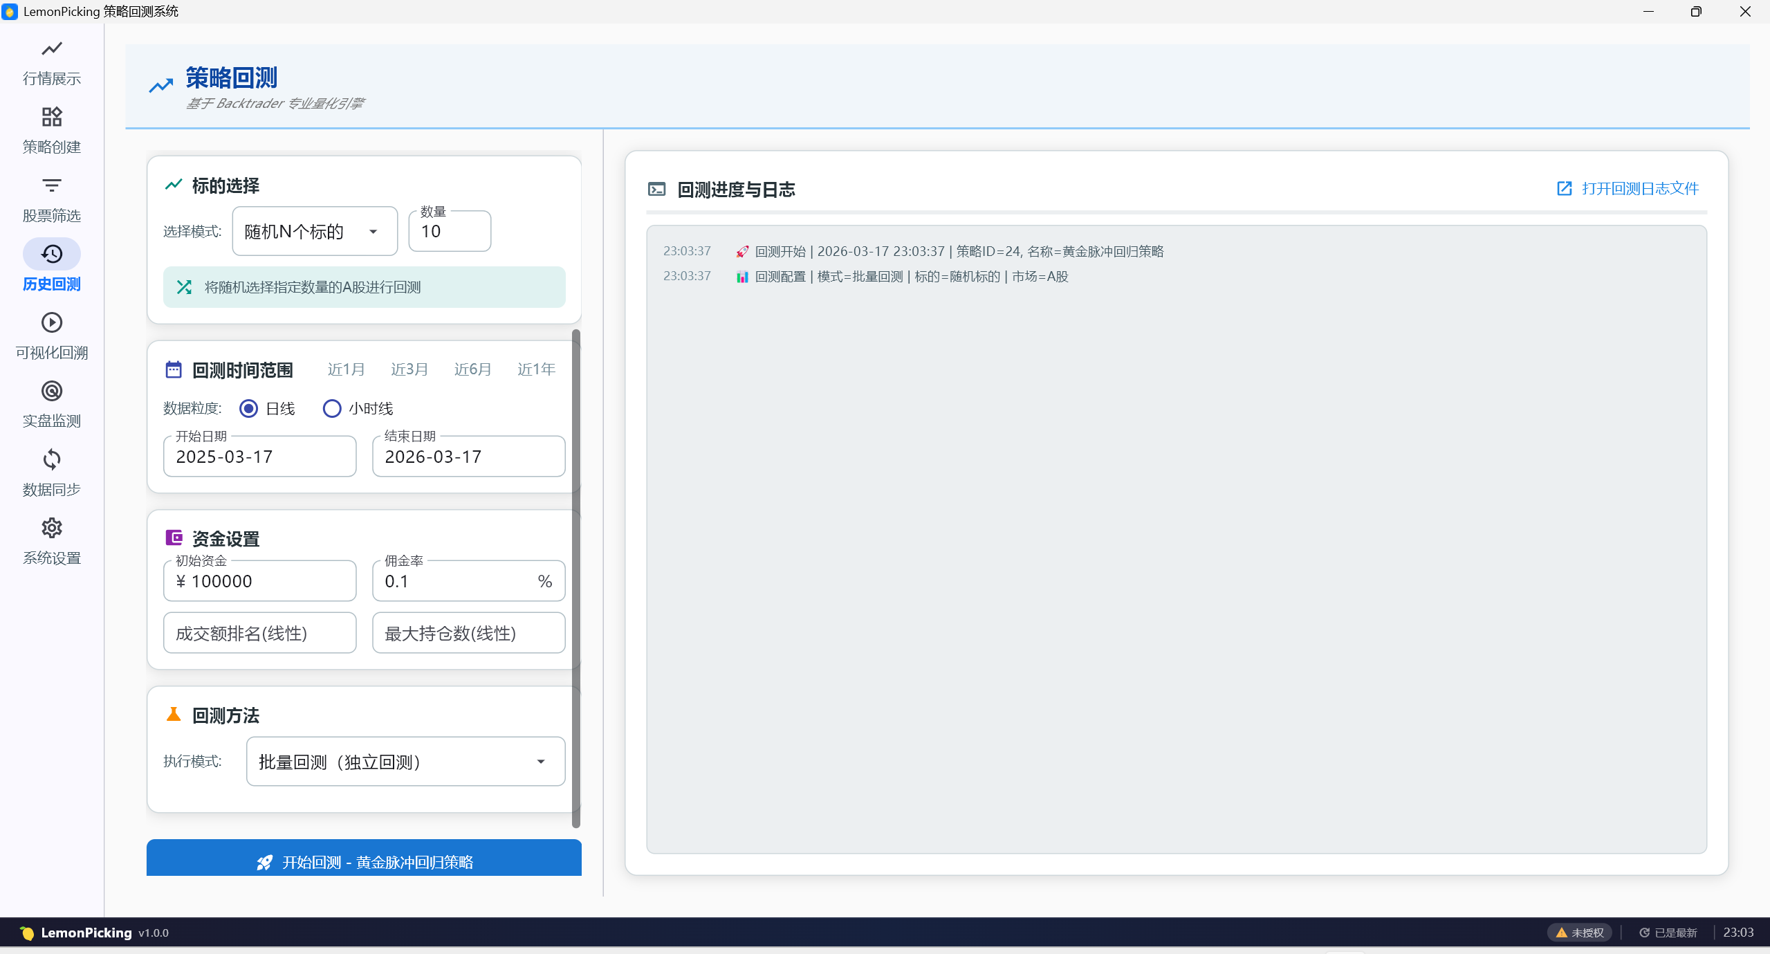Screen dimensions: 1770x954
Task: Open the 可视化回溯 play icon
Action: pyautogui.click(x=52, y=323)
